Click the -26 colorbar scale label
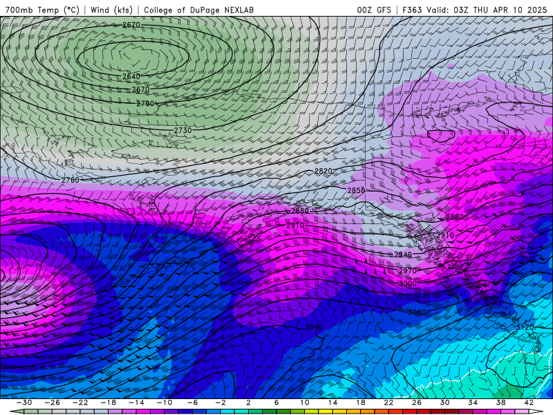 53,403
